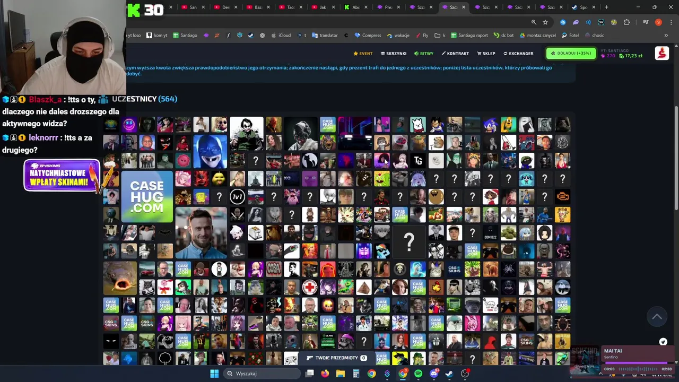This screenshot has height=382, width=679.
Task: Open OBS Studio from the taskbar
Action: point(465,374)
